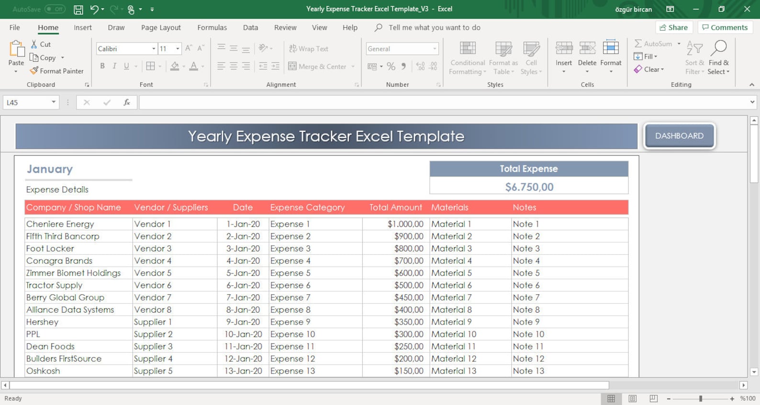The height and width of the screenshot is (405, 760).
Task: Click the Top Align icon
Action: coord(221,48)
